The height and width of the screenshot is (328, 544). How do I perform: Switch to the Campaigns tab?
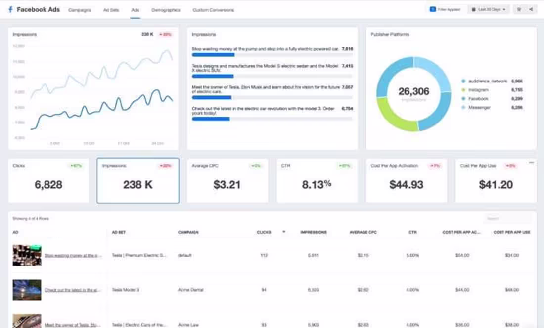80,10
